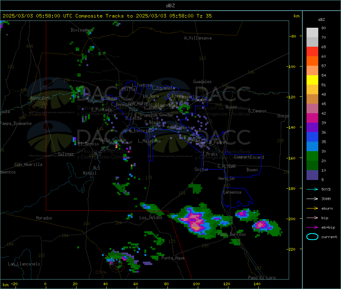
Task: Click the 'Morados' map label
Action: [44, 218]
